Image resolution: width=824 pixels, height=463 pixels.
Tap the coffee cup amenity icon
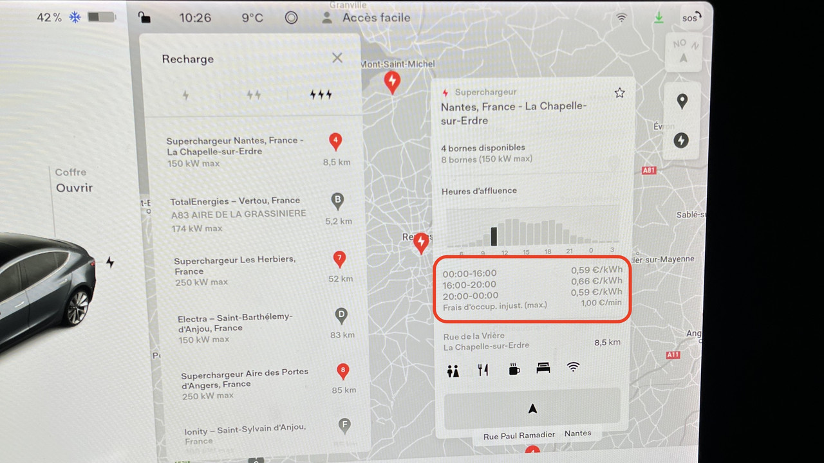coord(514,369)
